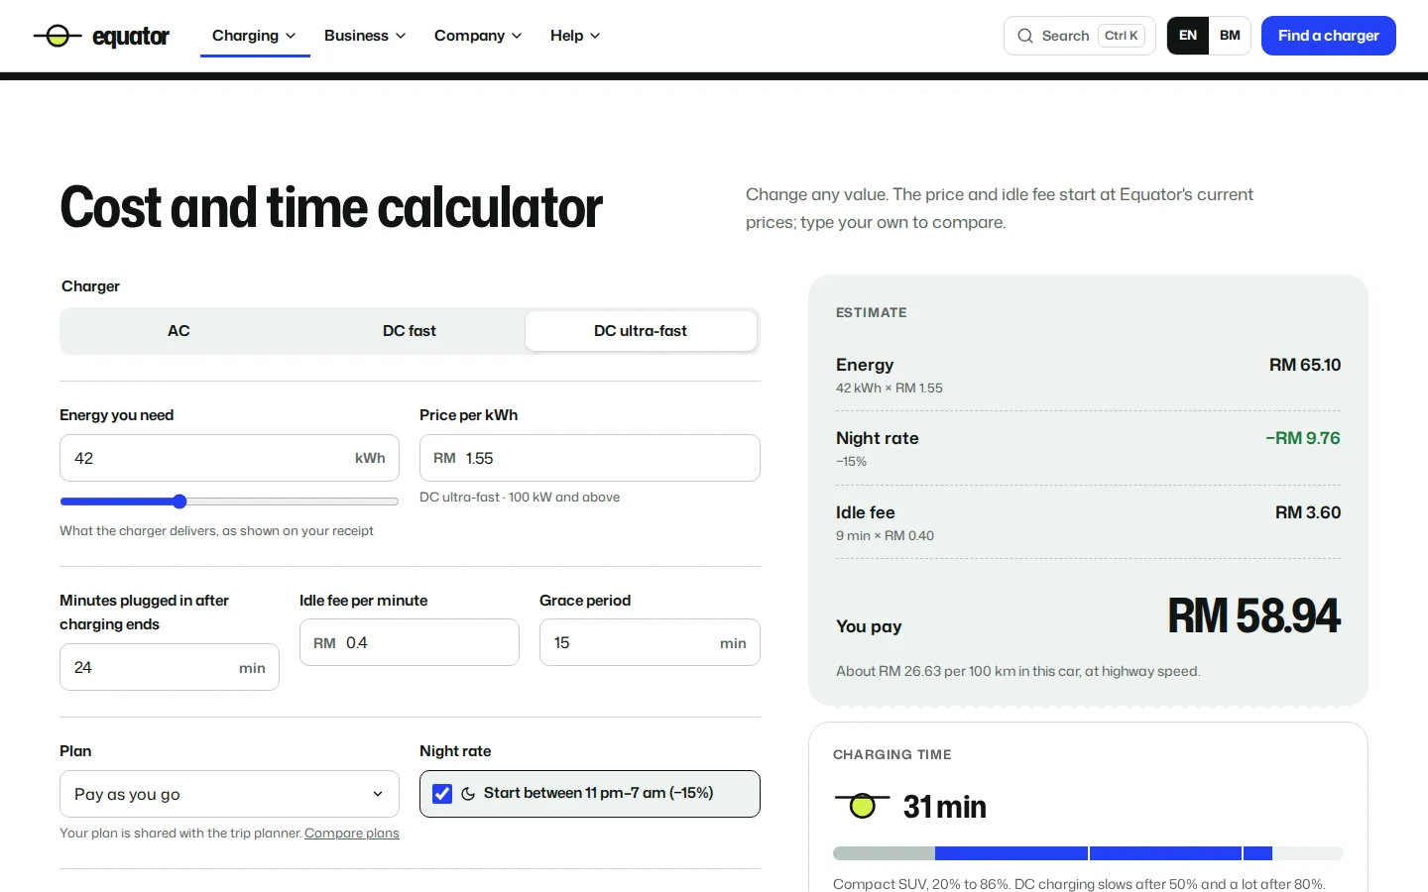Click the energy slider handle
1428x892 pixels.
tap(179, 502)
